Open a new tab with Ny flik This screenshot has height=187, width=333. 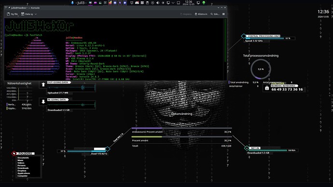pos(13,14)
